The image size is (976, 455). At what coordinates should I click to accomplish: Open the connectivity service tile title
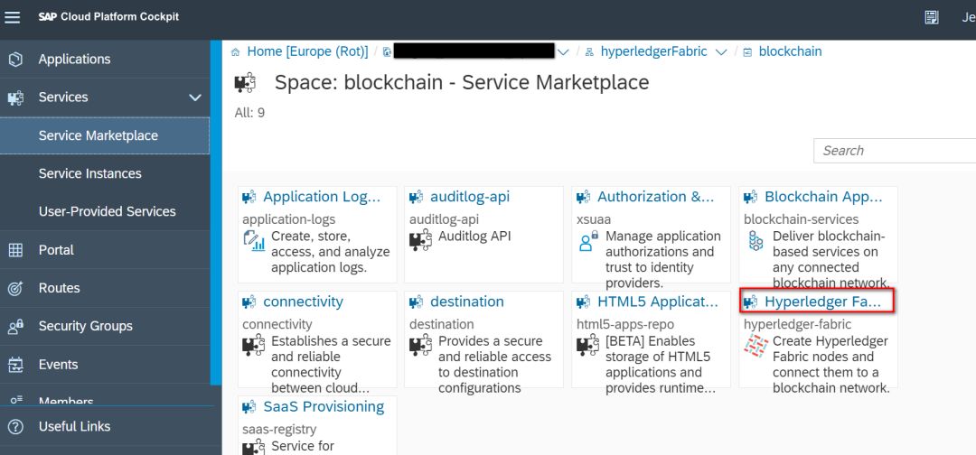point(303,302)
